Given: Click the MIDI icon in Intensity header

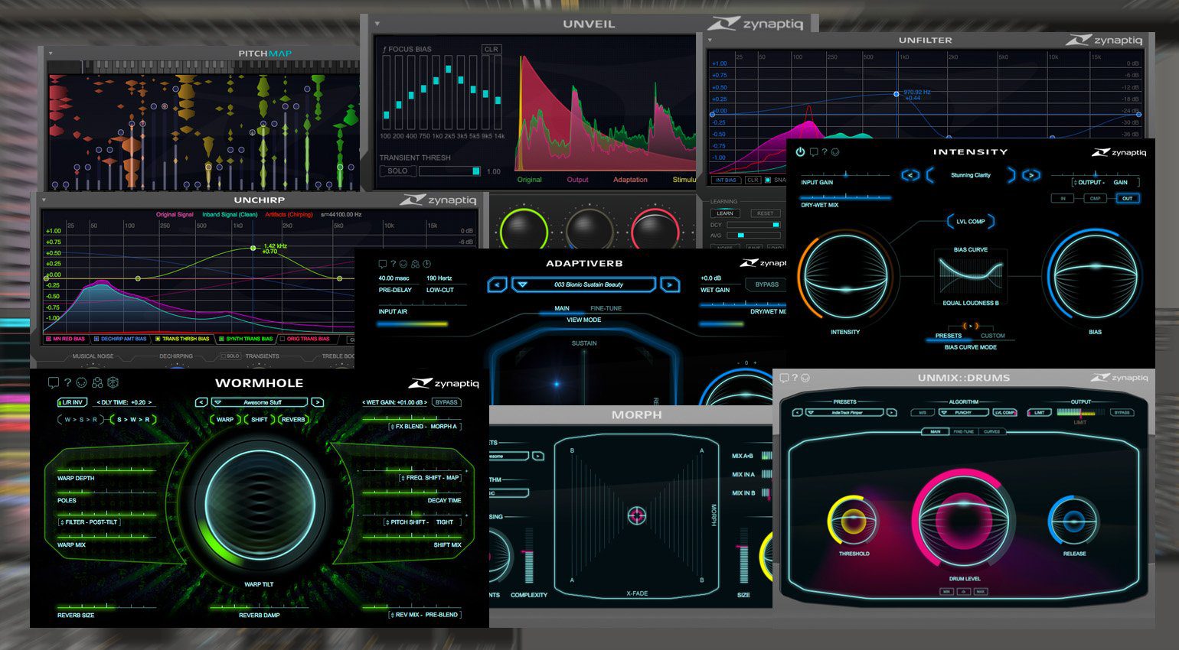Looking at the screenshot, I should (x=835, y=152).
